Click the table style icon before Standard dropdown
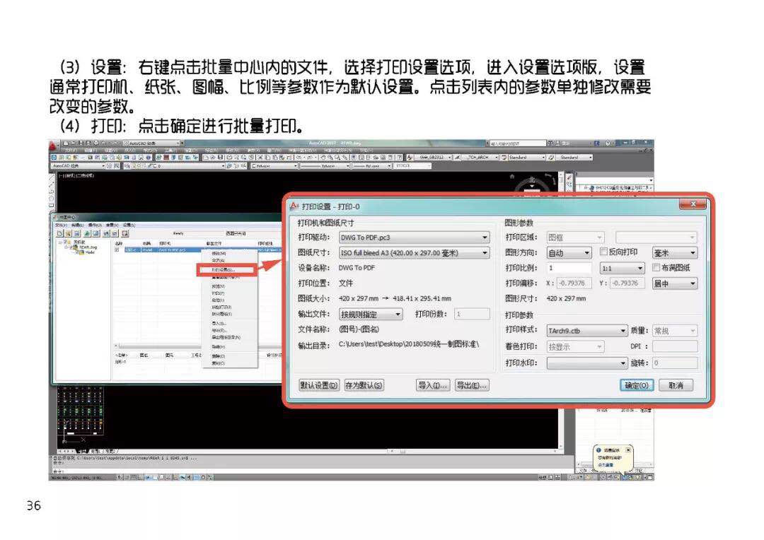 point(503,157)
